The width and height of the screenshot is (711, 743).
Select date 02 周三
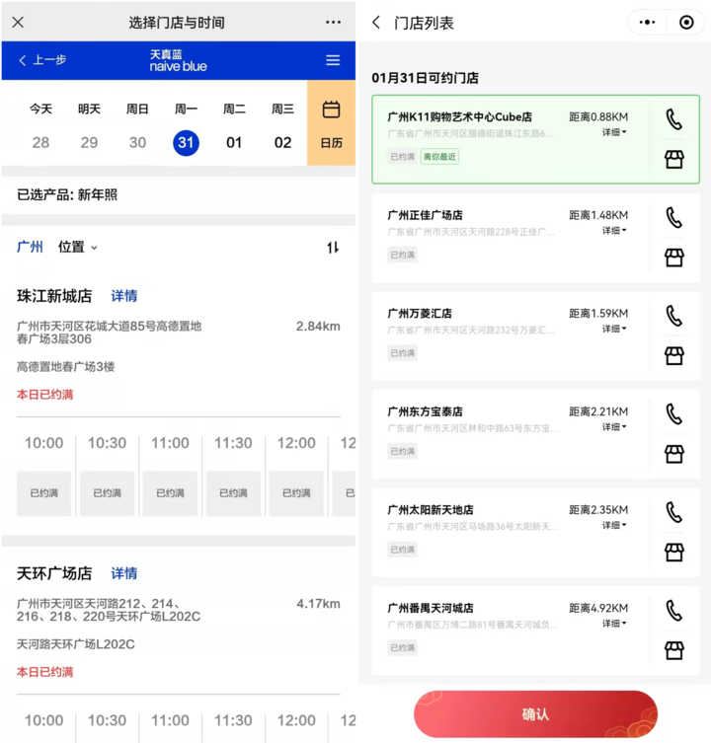tap(282, 126)
